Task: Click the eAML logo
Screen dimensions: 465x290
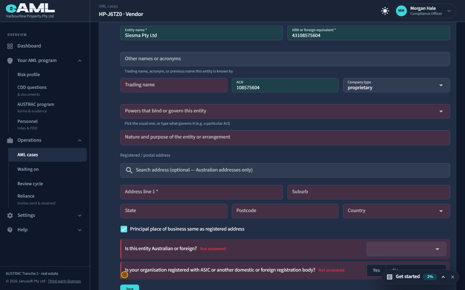Action: (30, 9)
